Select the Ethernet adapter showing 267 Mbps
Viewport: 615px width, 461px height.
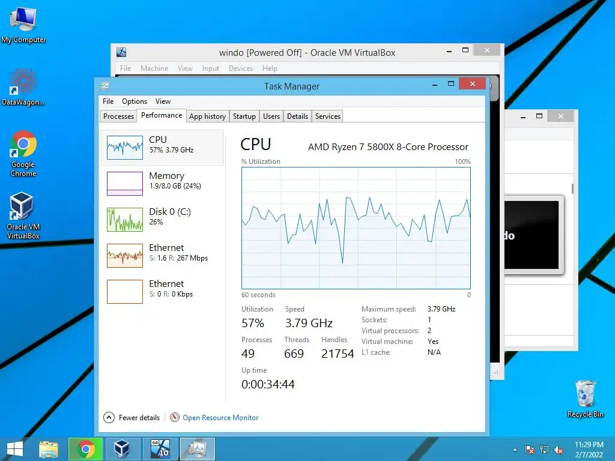tap(162, 256)
